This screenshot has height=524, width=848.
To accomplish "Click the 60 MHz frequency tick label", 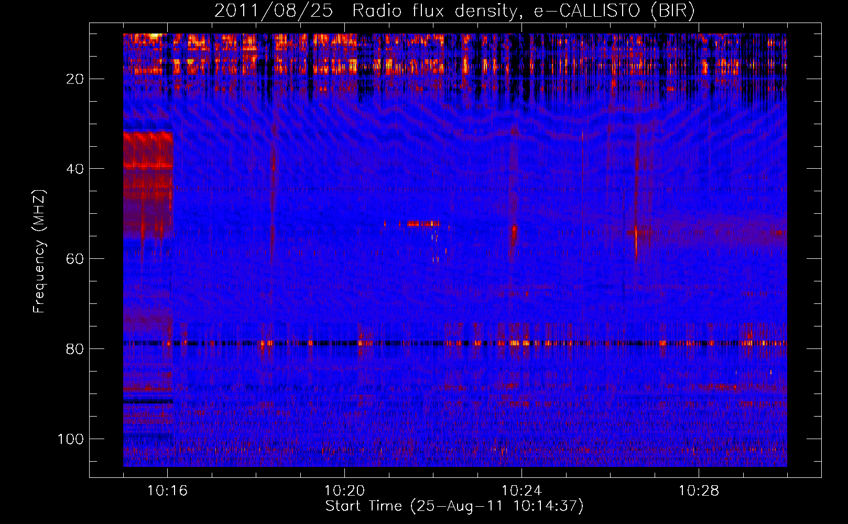I will click(74, 259).
